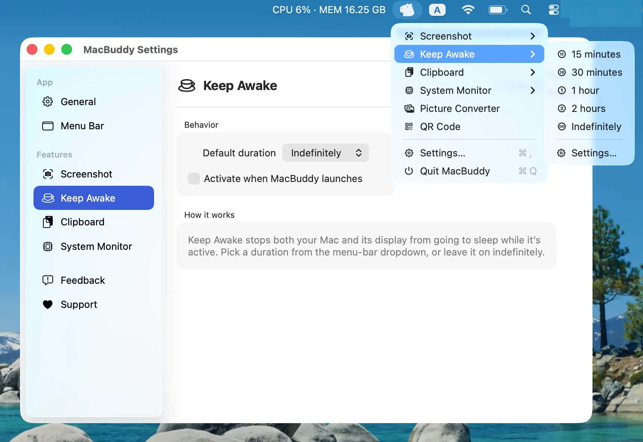Open the Wi-Fi status menu

468,10
